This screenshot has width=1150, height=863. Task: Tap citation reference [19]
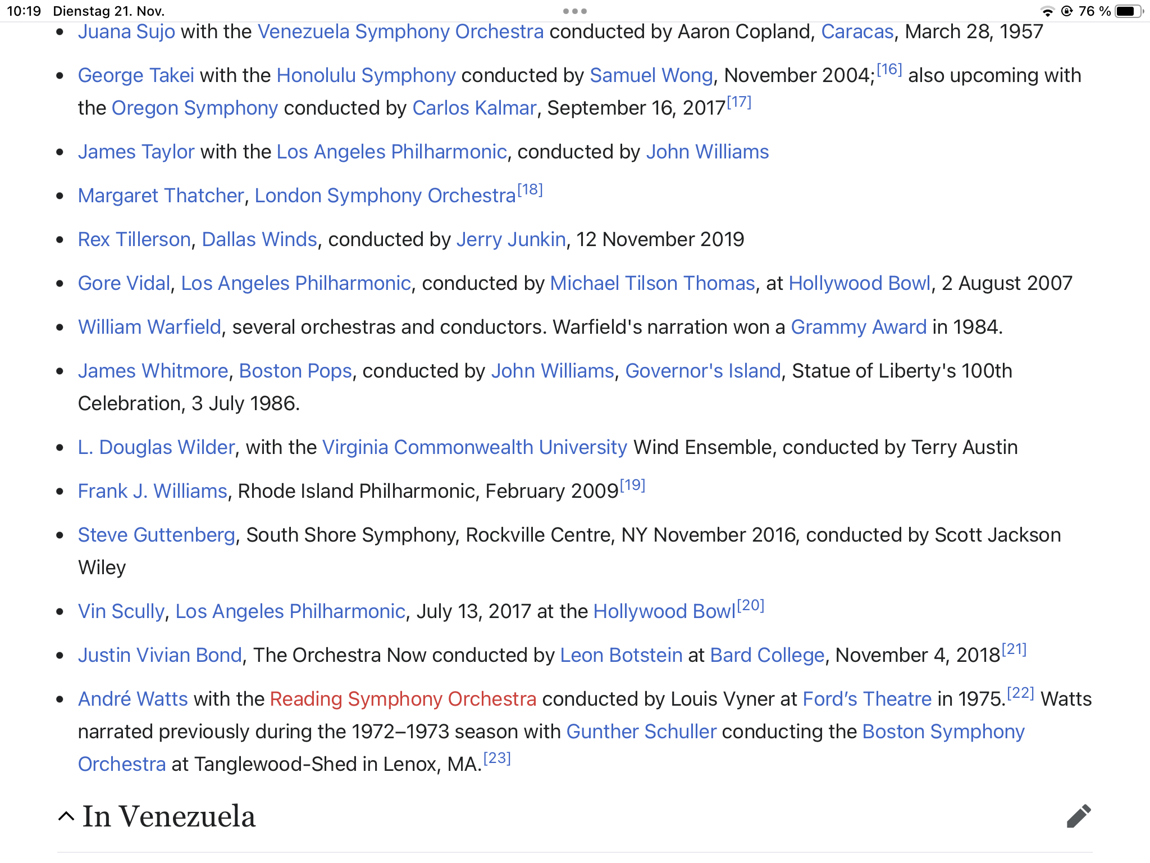(x=633, y=485)
